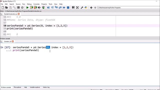Switch to History log tab
This screenshot has width=160, height=90.
tap(46, 87)
